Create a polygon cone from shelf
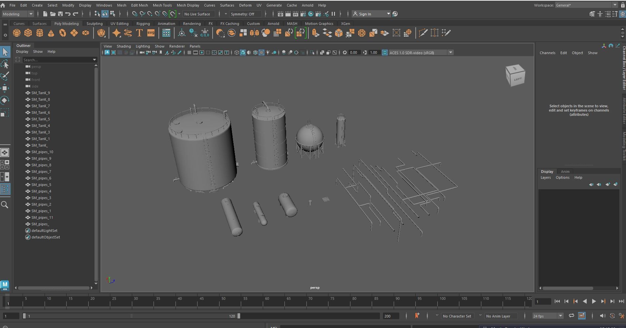 pos(51,33)
